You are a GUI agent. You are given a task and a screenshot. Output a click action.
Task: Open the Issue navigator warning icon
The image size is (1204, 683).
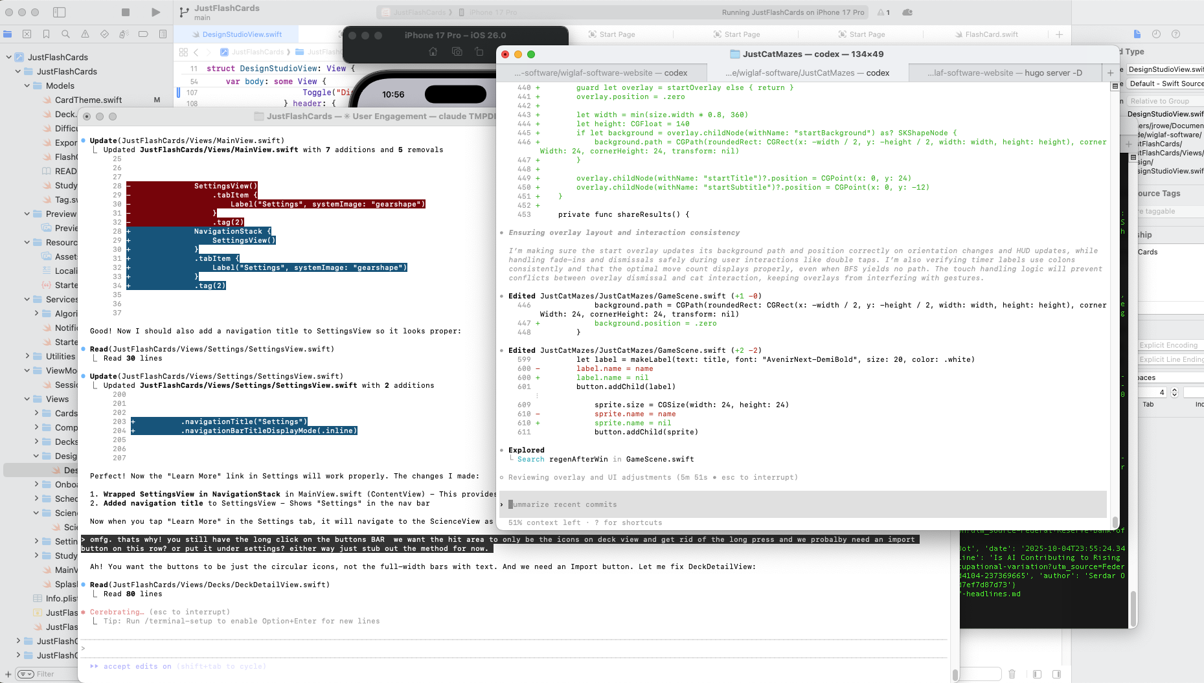[x=85, y=34]
